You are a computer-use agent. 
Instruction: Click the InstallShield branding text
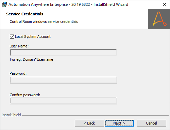[x=11, y=115]
